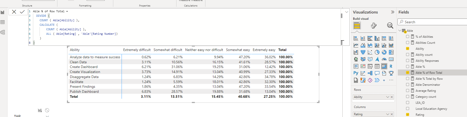
Task: Check the Average Rating field
Action: pos(408,90)
